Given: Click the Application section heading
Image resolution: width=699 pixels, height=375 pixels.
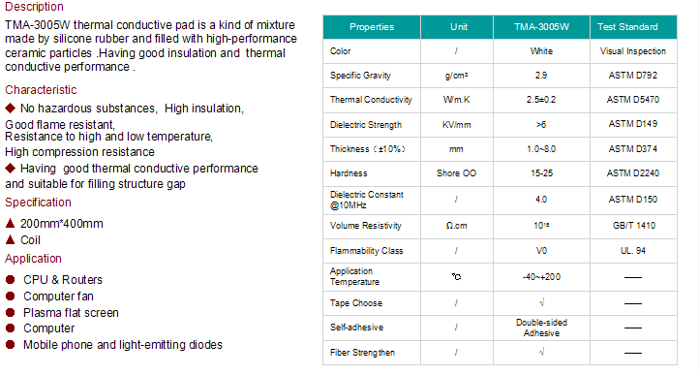Looking at the screenshot, I should [34, 259].
